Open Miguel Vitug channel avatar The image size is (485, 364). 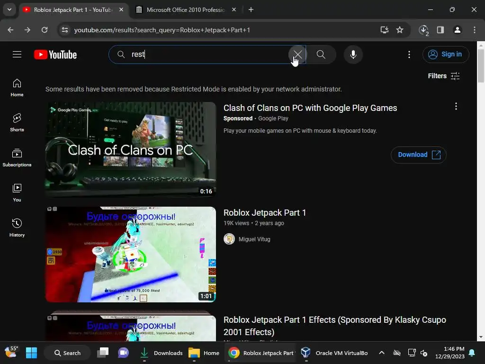[229, 239]
